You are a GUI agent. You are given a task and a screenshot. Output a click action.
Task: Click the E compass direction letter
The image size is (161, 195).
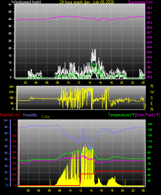(x=152, y=103)
